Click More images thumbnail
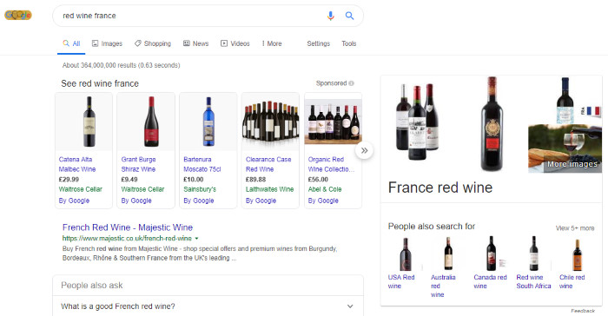This screenshot has width=608, height=316. [565, 148]
